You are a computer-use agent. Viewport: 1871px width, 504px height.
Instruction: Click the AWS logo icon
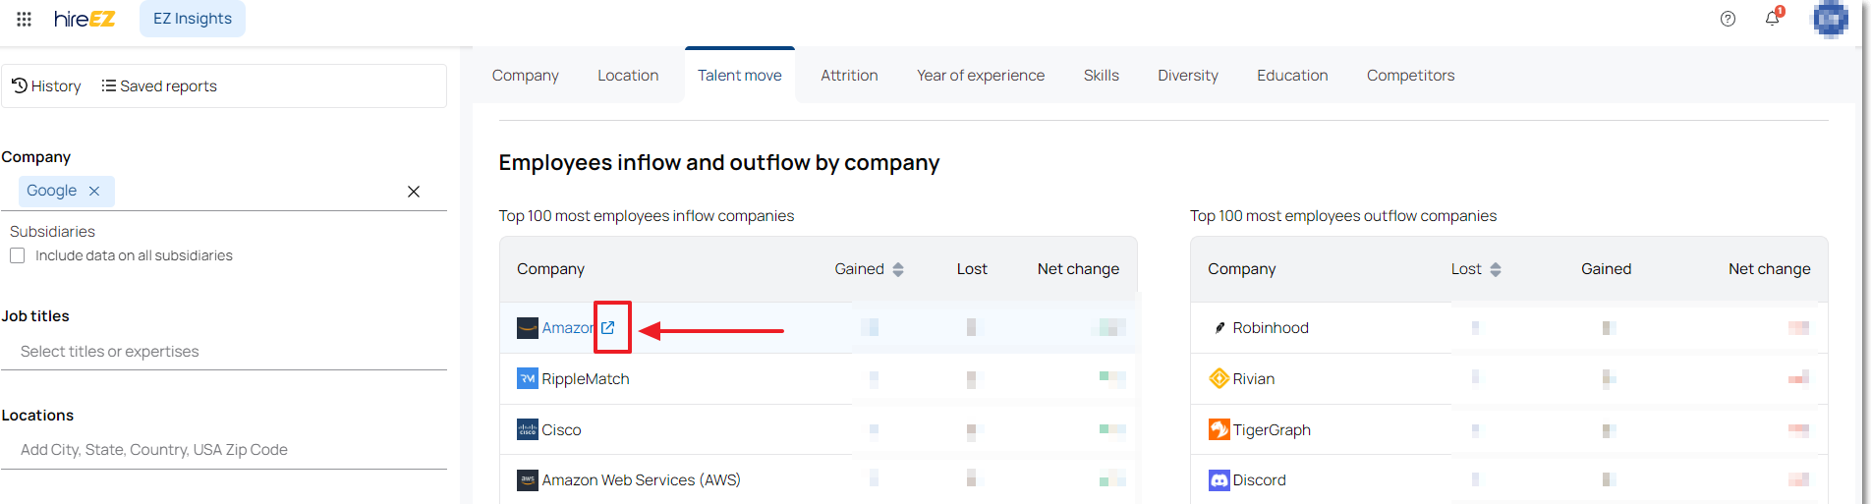pos(528,480)
